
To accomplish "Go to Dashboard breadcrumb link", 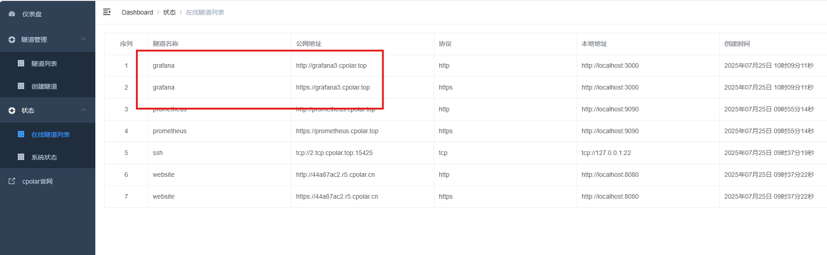I will click(137, 12).
